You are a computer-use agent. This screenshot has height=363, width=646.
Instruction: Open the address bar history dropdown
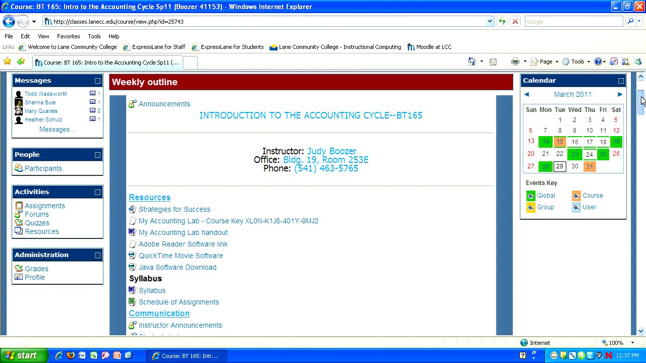pos(490,21)
